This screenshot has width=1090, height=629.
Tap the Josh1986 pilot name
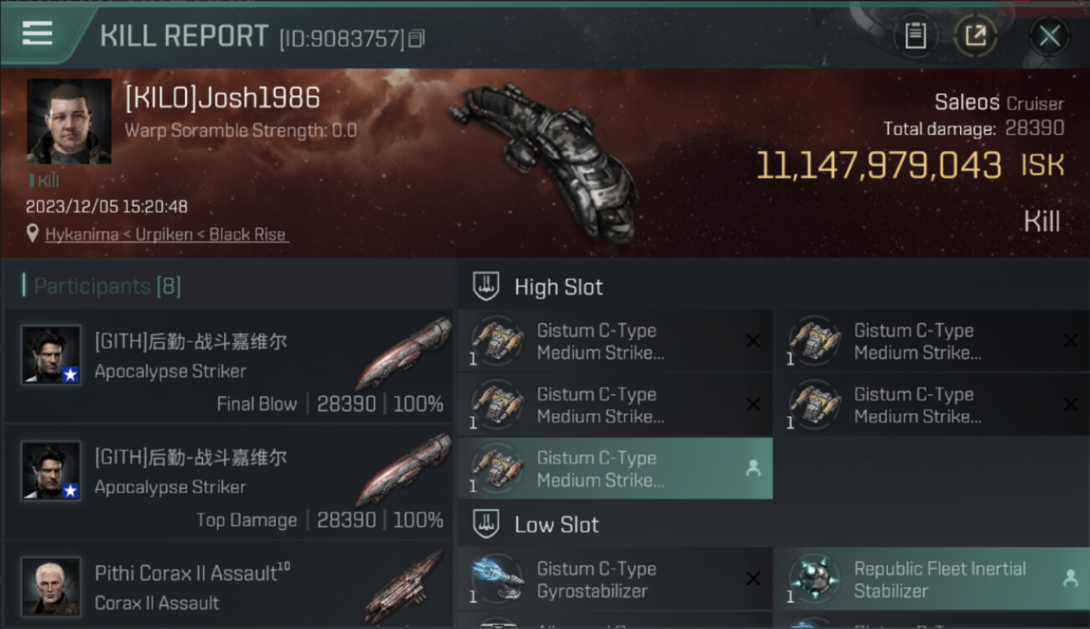tap(222, 98)
